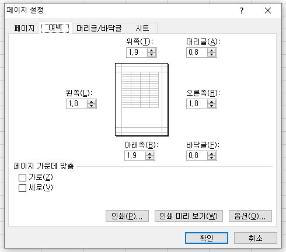Click the 오른쪽(R) right margin field
This screenshot has height=252, width=286.
(197, 104)
